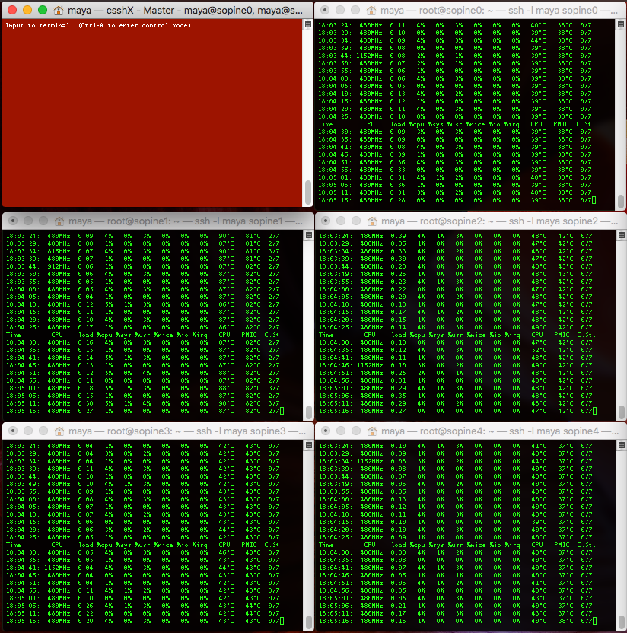Click inside the red Master input terminal area
Image resolution: width=627 pixels, height=633 pixels.
point(152,114)
